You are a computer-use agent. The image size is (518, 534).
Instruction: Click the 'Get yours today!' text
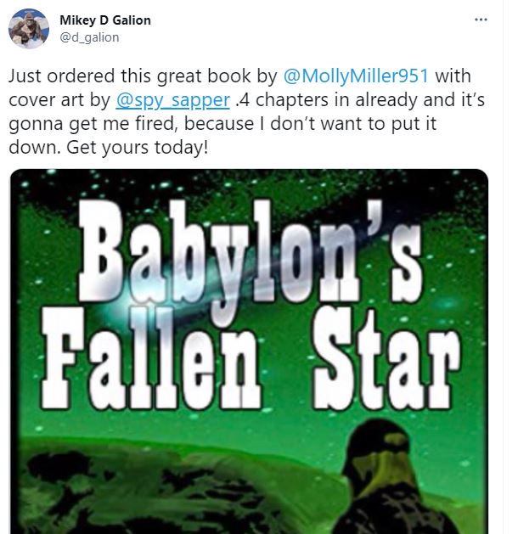137,148
